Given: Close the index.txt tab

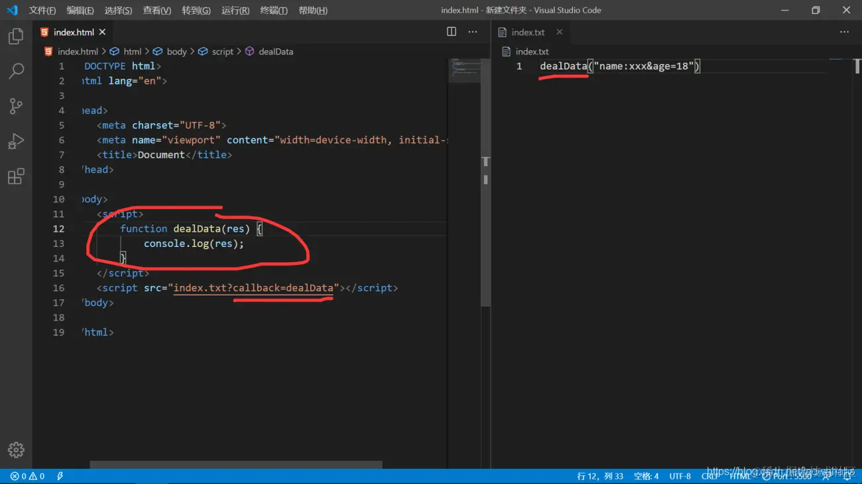Looking at the screenshot, I should pos(560,32).
